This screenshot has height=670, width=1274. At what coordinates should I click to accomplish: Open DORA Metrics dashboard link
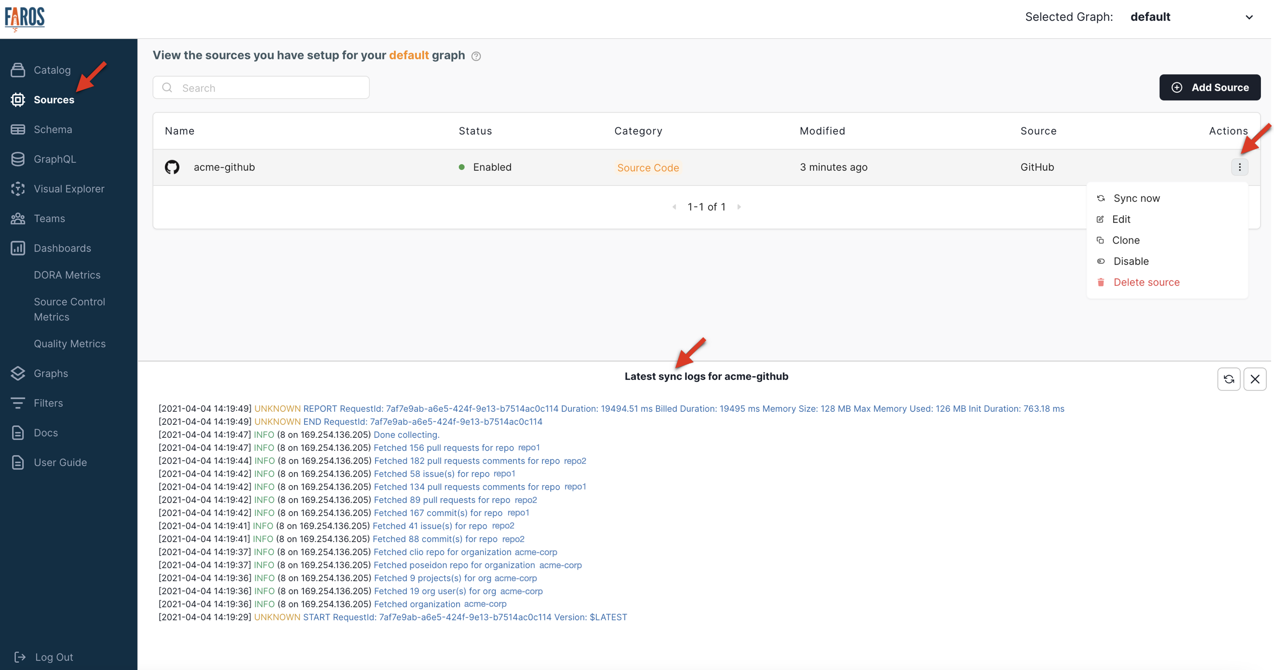pos(67,275)
